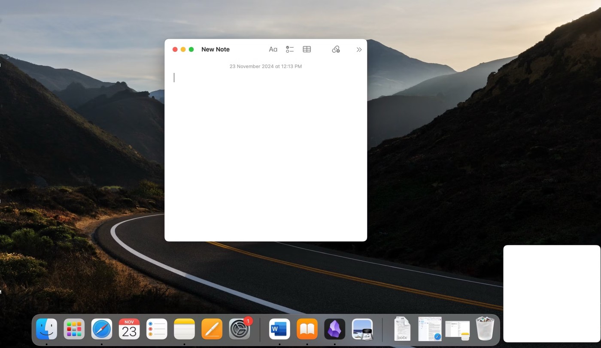This screenshot has height=348, width=601.
Task: Open the docx file in the Dock
Action: point(402,329)
